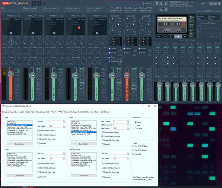Click the red Mic fader gain knob
The width and height of the screenshot is (222, 188).
(x=11, y=74)
